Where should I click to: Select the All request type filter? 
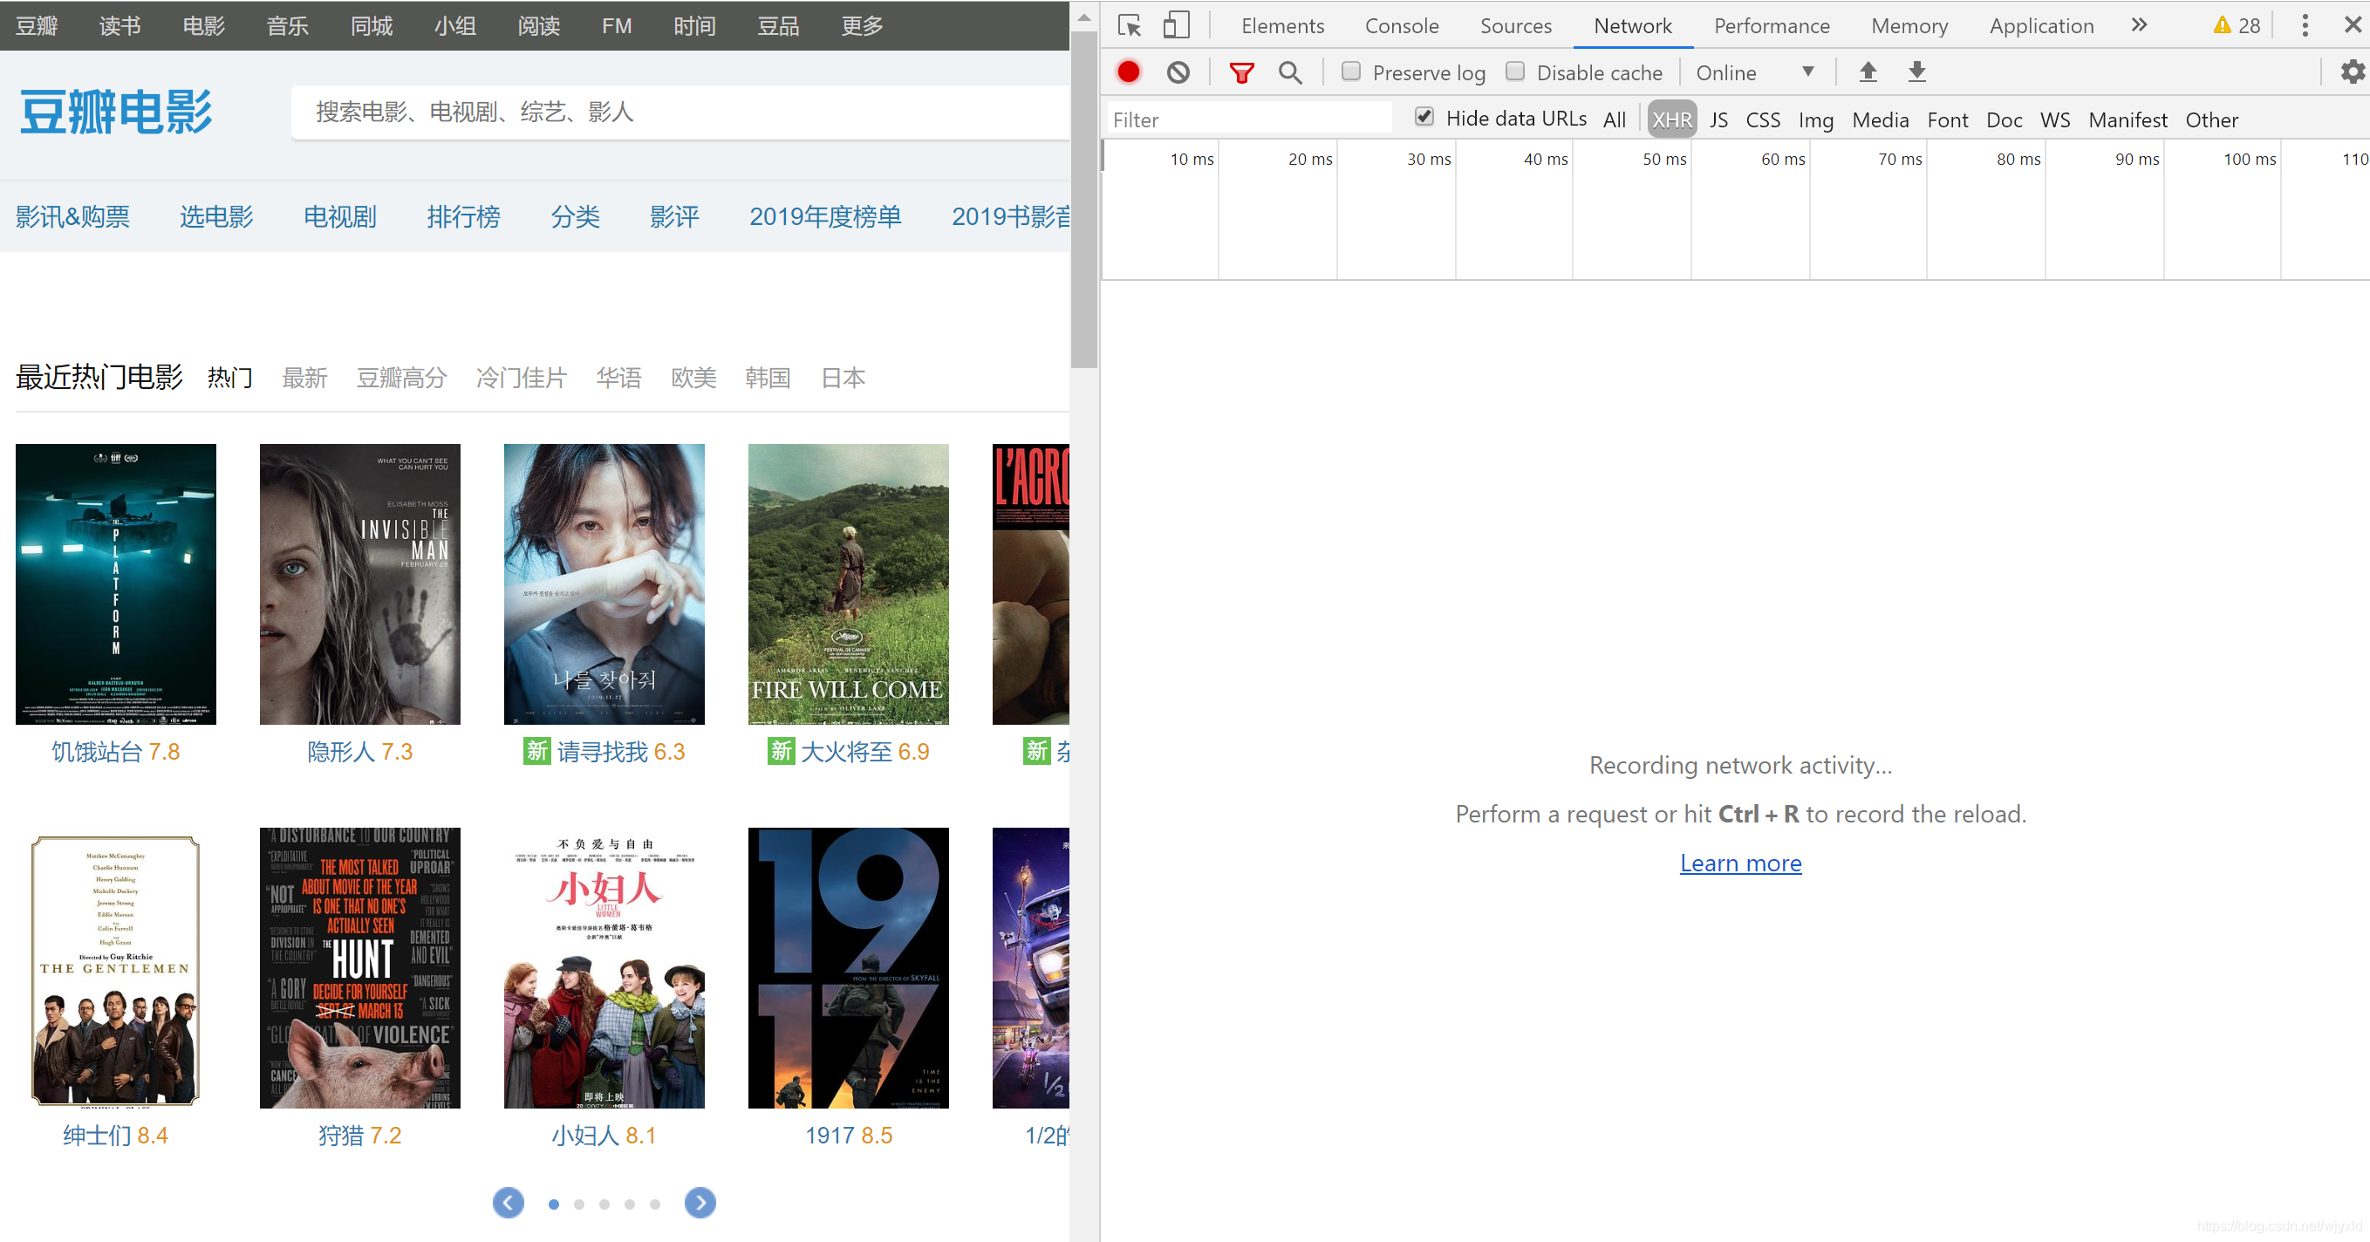click(x=1614, y=119)
